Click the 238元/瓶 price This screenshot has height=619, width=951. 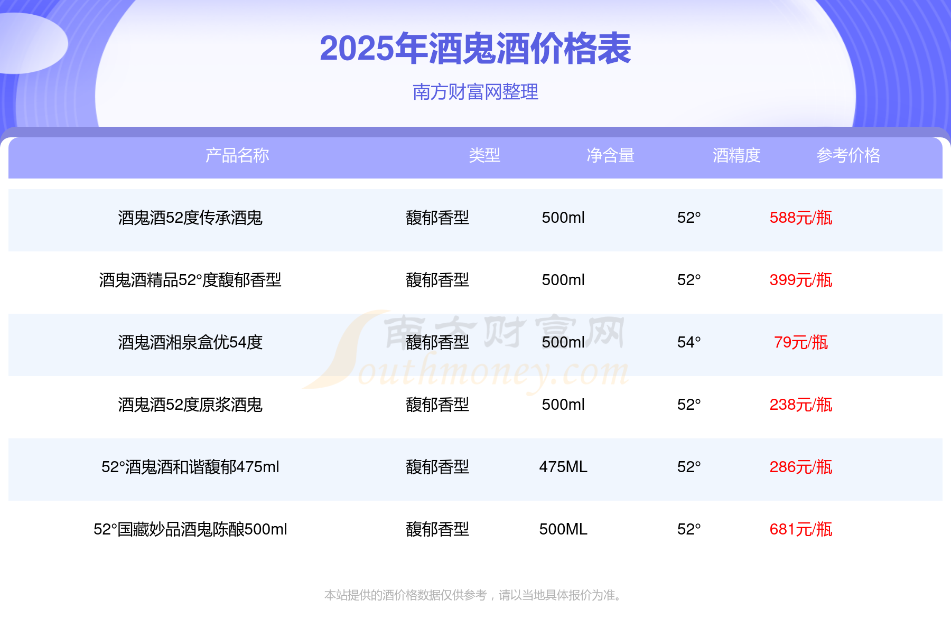coord(800,405)
